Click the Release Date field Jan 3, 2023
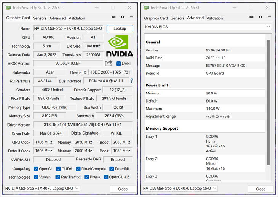 [46, 55]
